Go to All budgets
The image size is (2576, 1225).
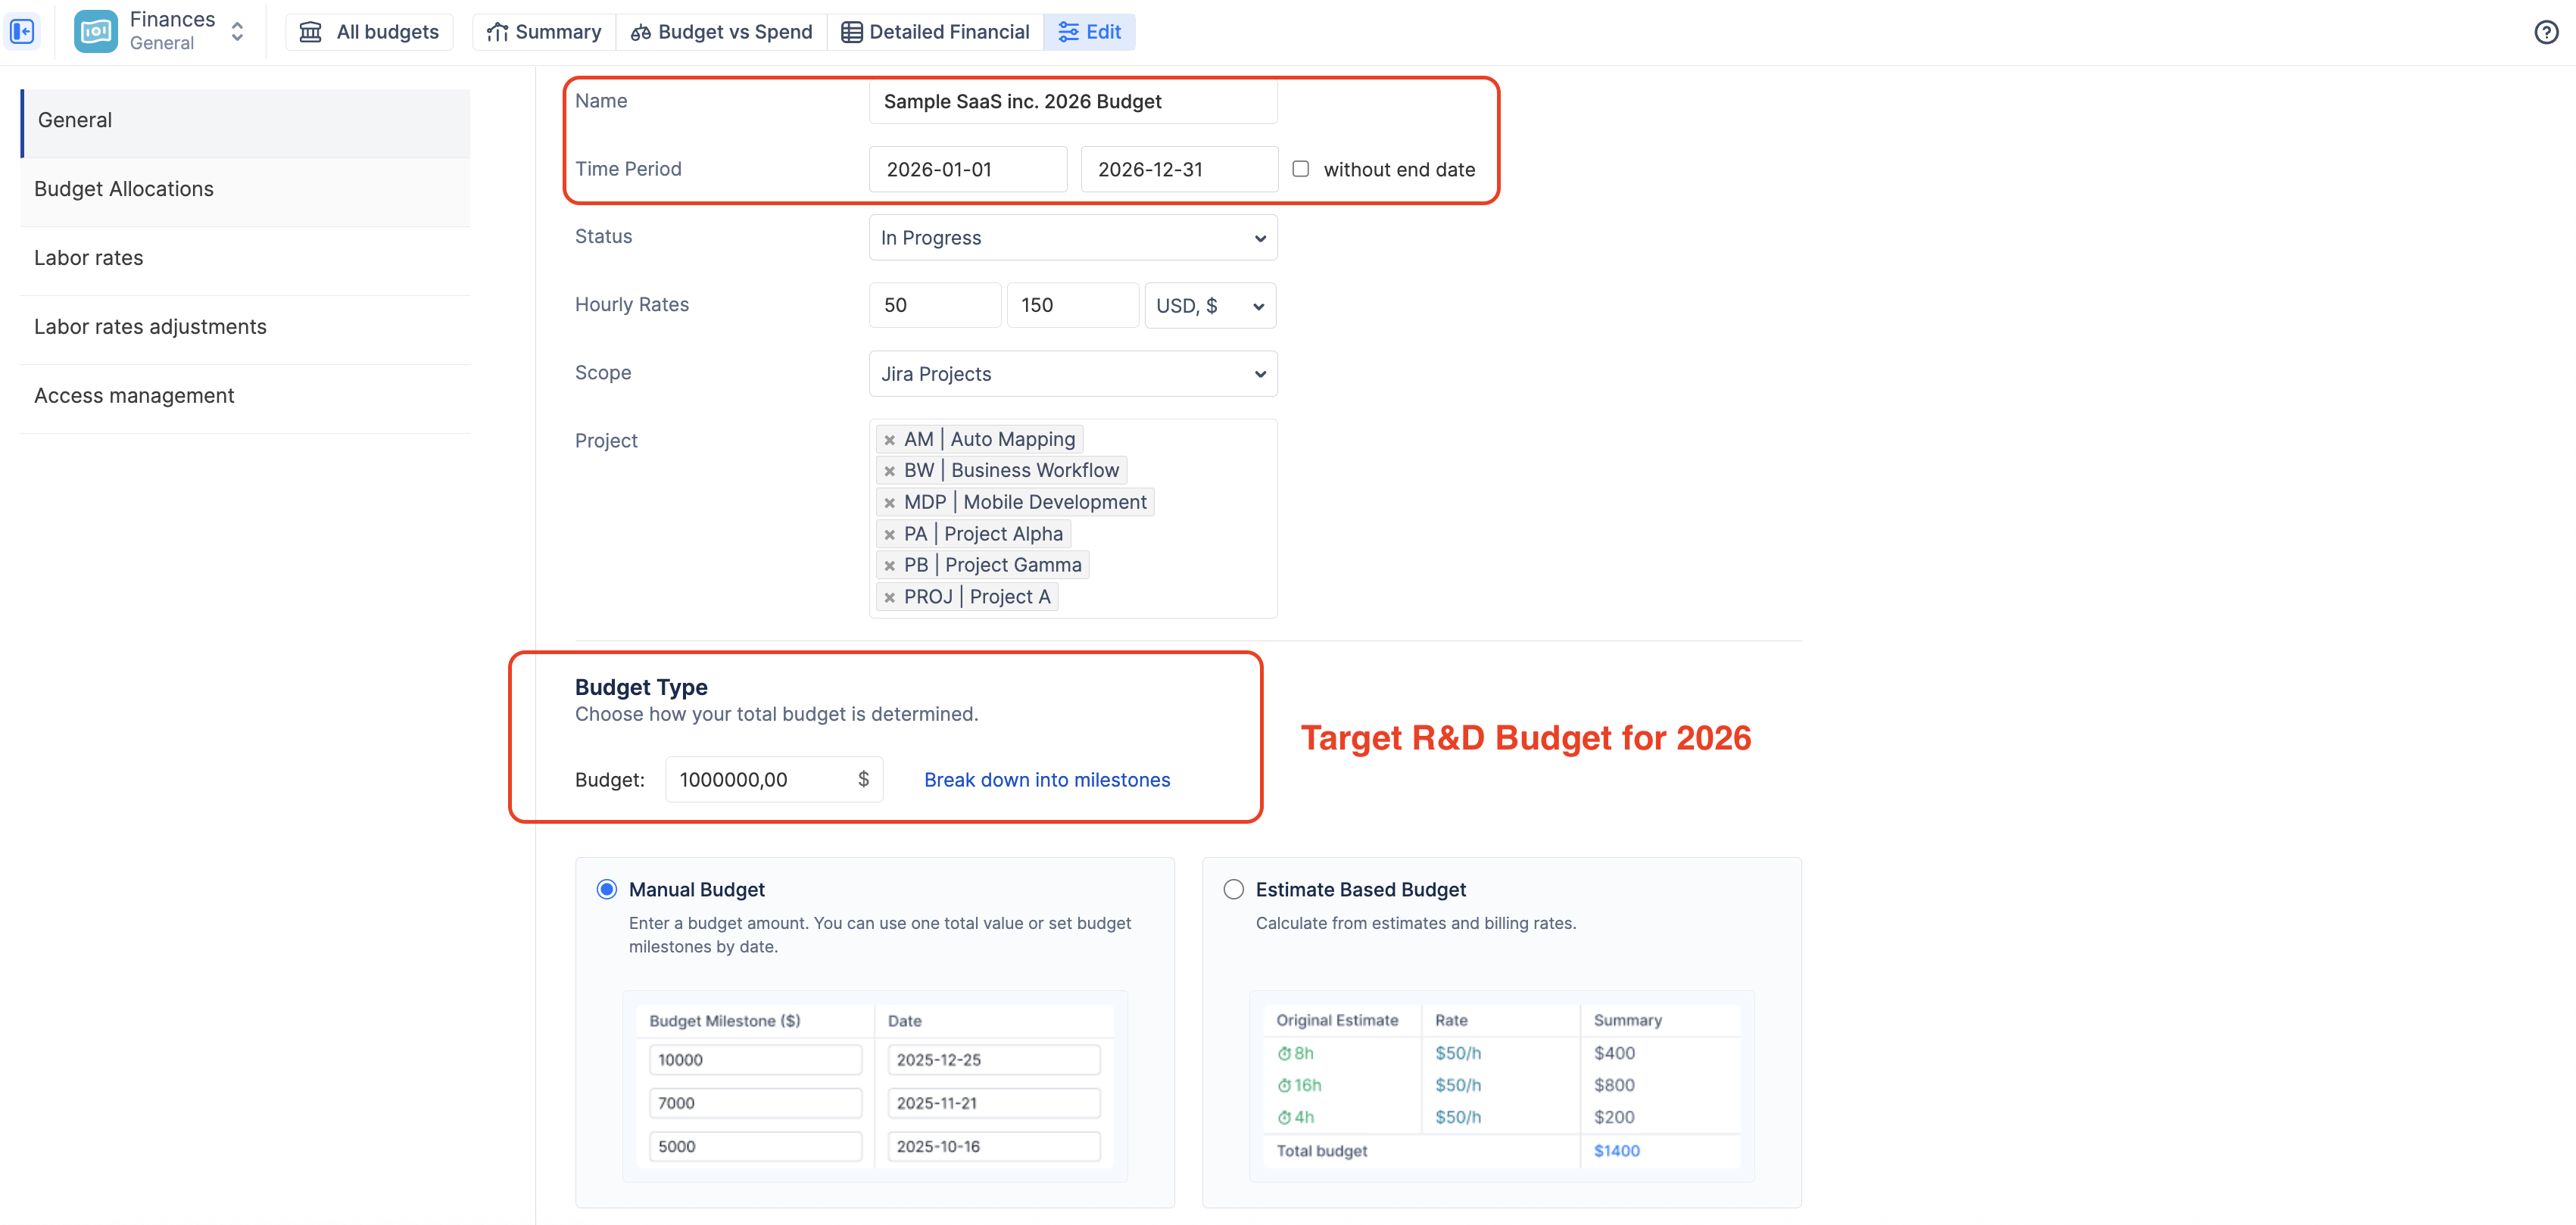click(369, 32)
